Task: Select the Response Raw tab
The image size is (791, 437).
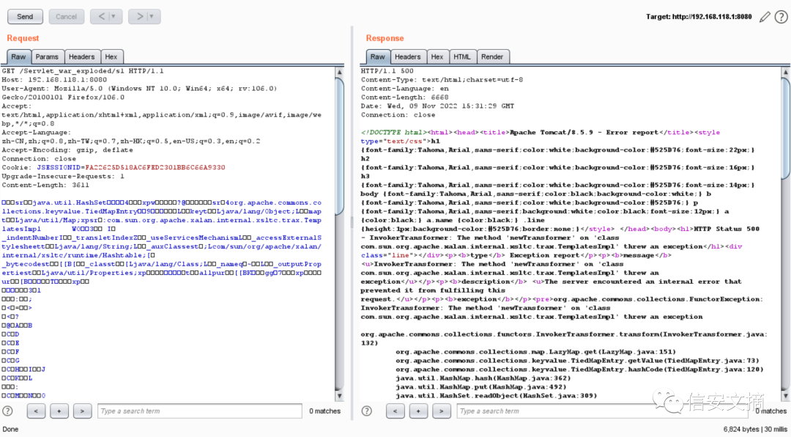Action: [x=377, y=56]
